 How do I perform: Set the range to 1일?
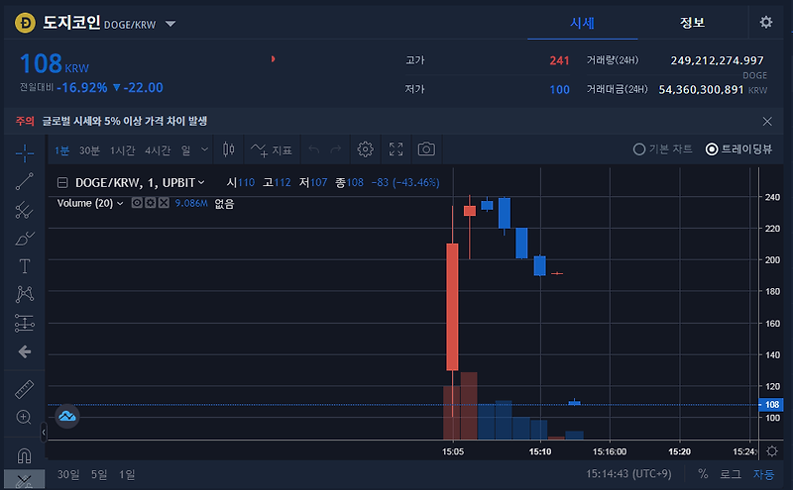point(127,474)
